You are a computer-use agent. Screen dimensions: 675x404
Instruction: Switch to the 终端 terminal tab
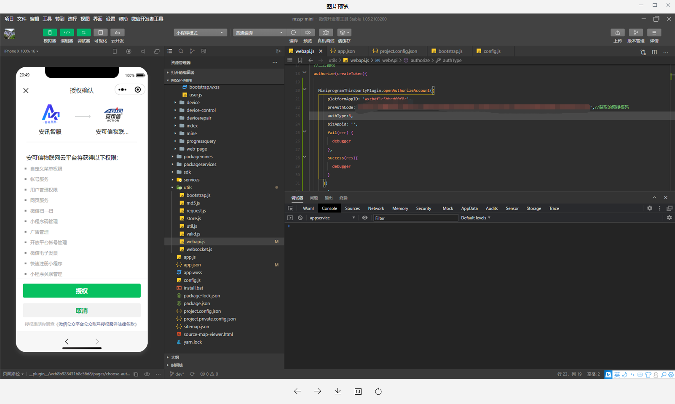pos(343,198)
